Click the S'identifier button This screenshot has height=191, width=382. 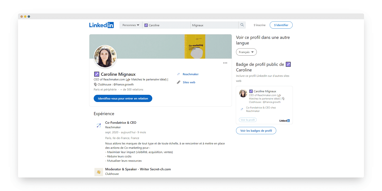(x=281, y=25)
